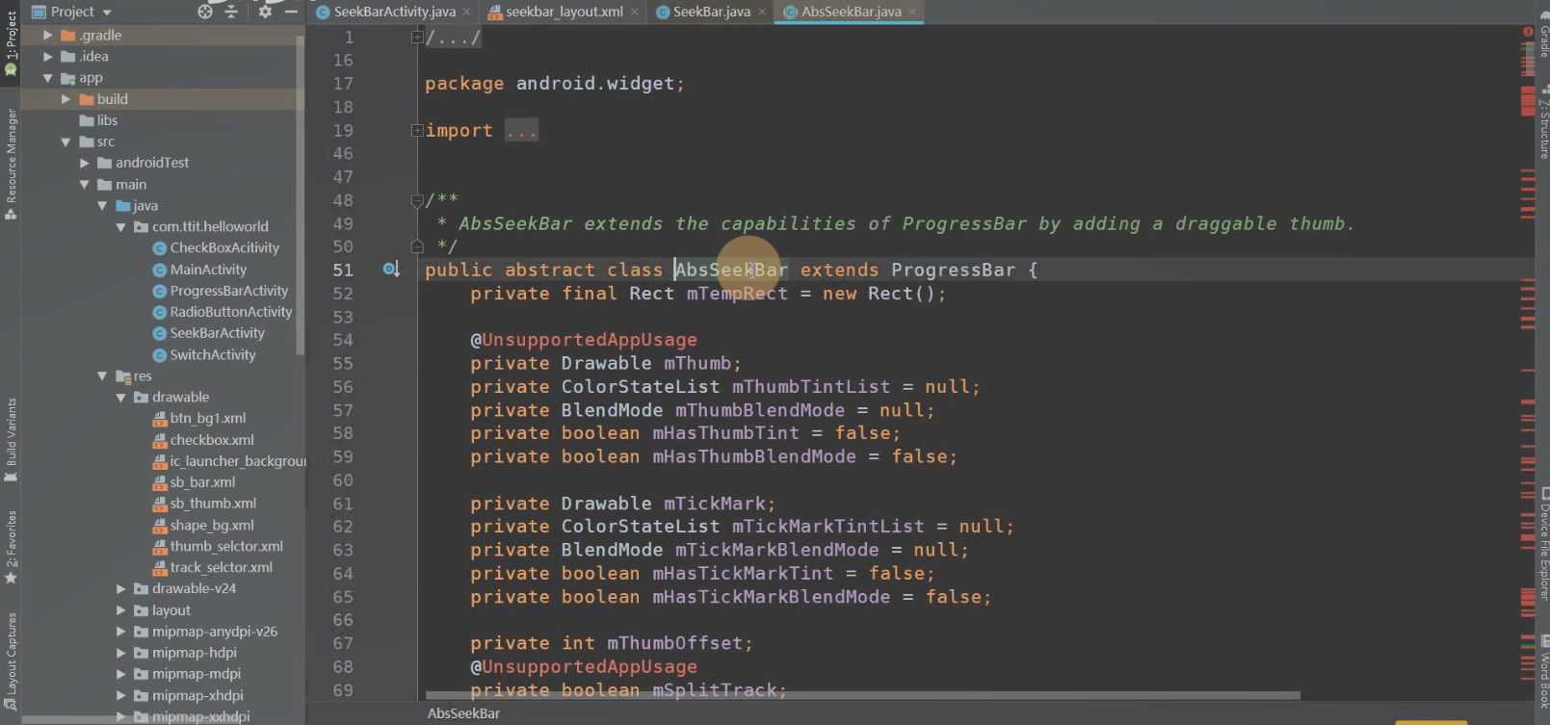Open the 1: Project tool window button
1550x725 pixels.
point(11,40)
